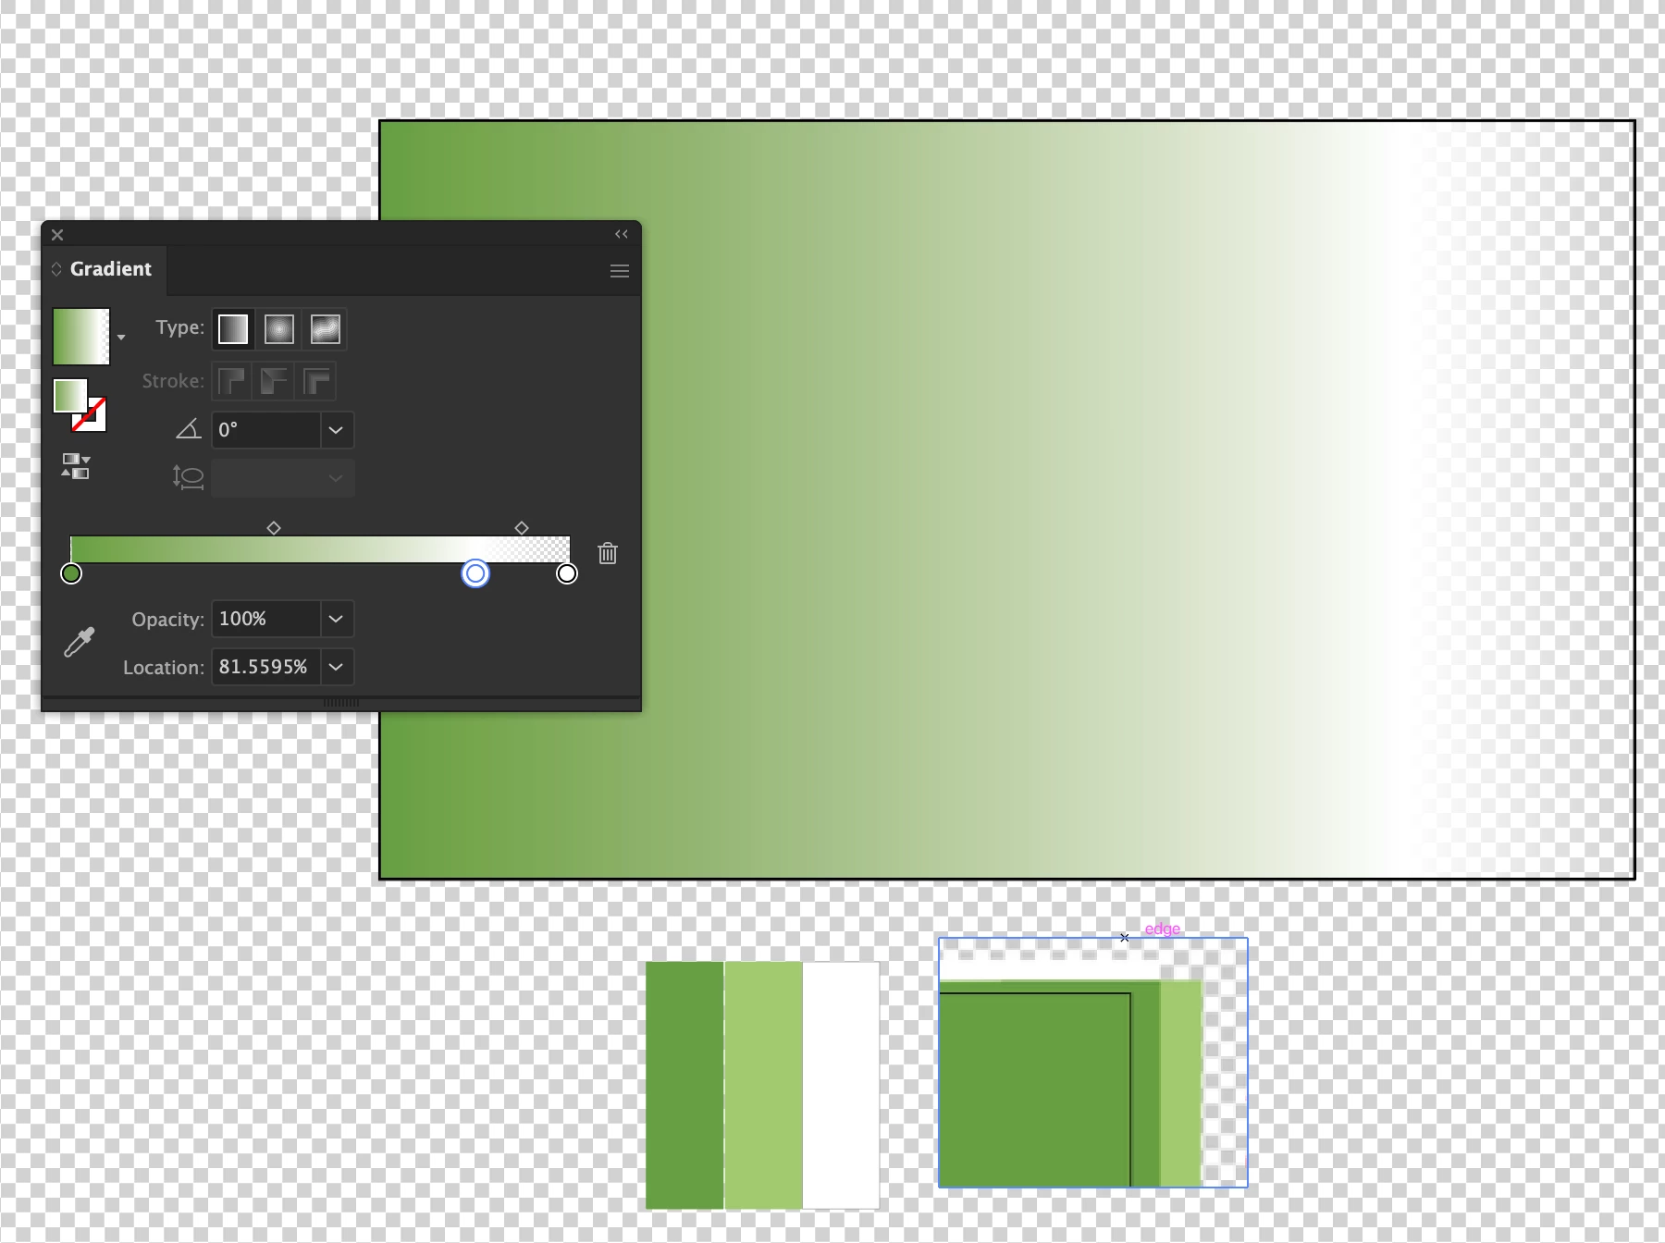Click the left gradient midpoint diamond

274,528
